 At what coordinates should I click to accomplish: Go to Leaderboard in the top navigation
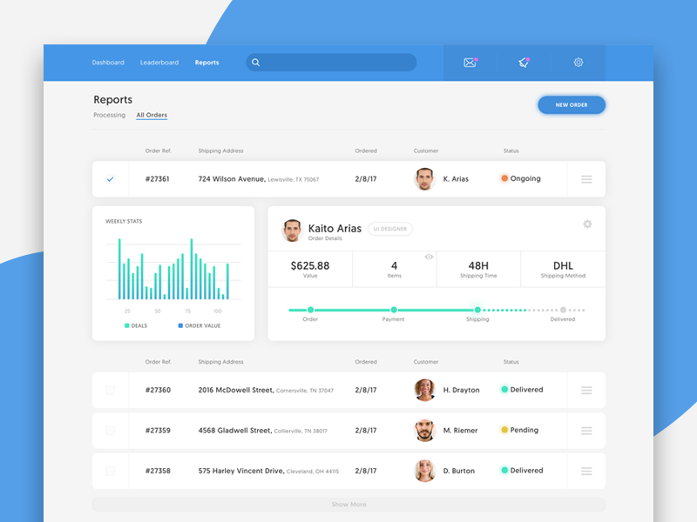coord(159,63)
